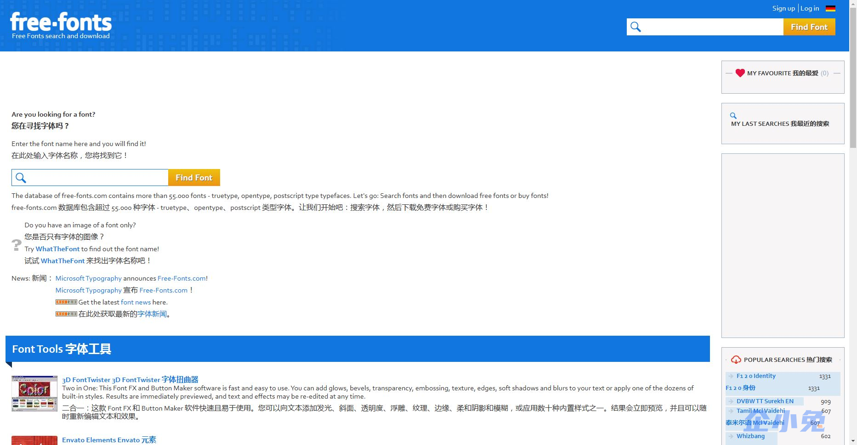Focus the header search text box

coord(712,27)
